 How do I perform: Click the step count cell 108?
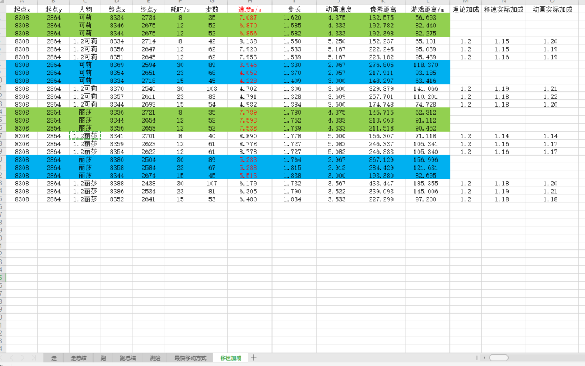point(212,88)
